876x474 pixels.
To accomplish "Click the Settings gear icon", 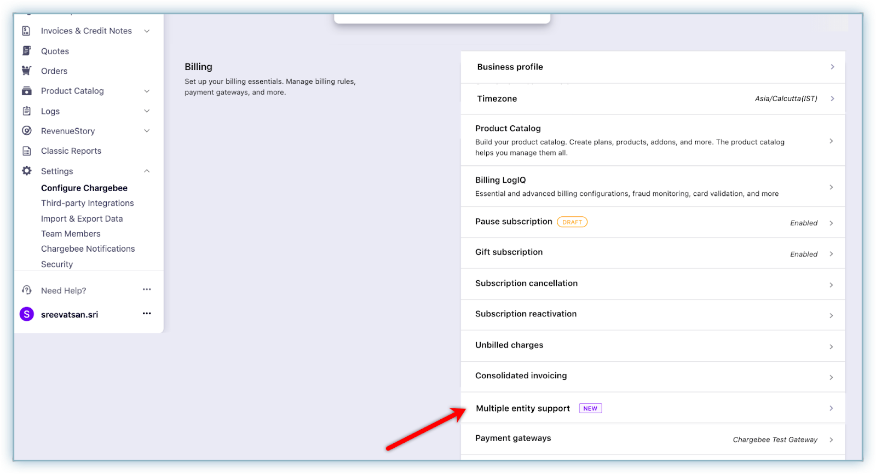I will pos(26,171).
